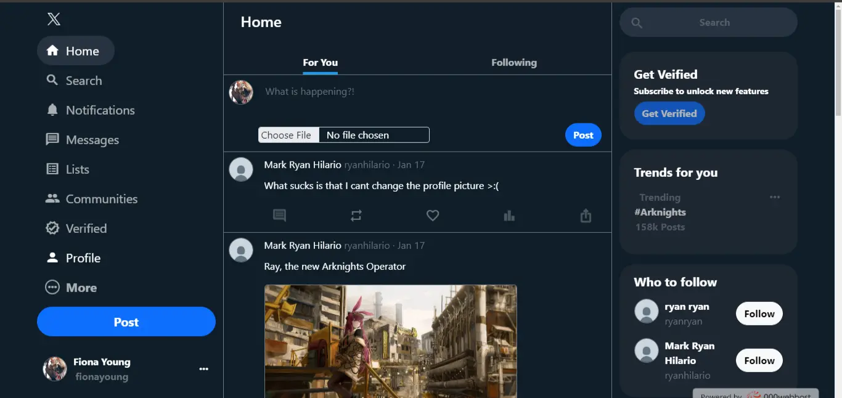The image size is (842, 398).
Task: Click the Get Verified button
Action: point(669,113)
